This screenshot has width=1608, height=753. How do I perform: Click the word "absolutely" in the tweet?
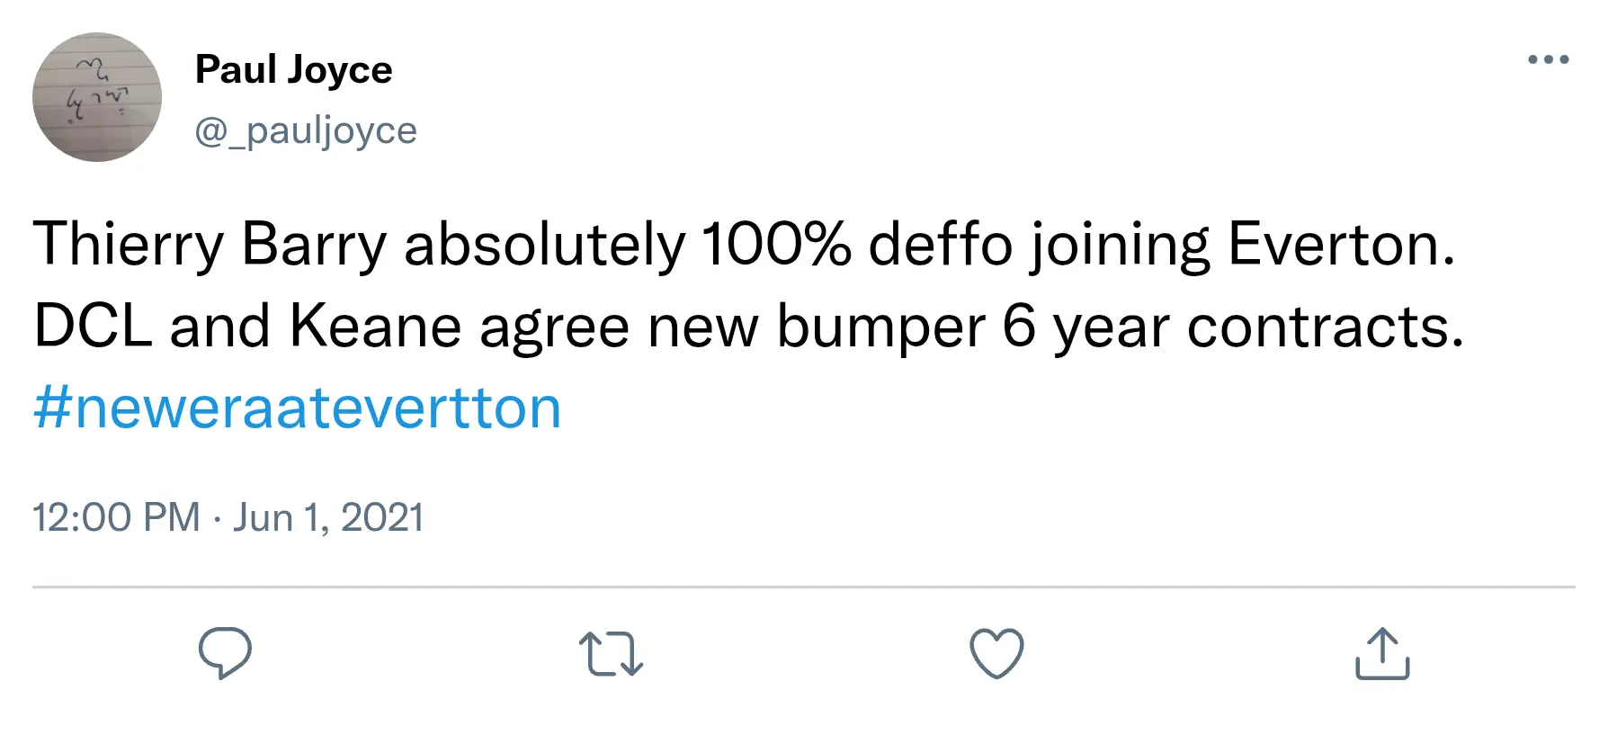click(544, 245)
